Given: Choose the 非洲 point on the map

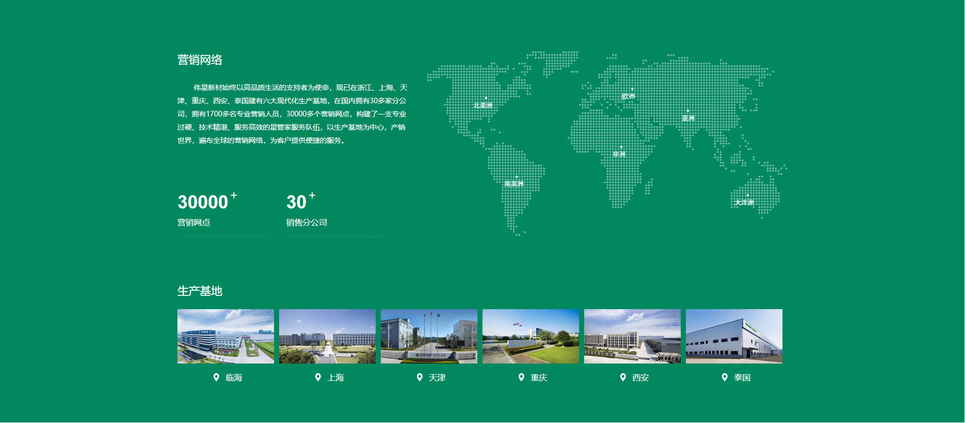Looking at the screenshot, I should (621, 147).
